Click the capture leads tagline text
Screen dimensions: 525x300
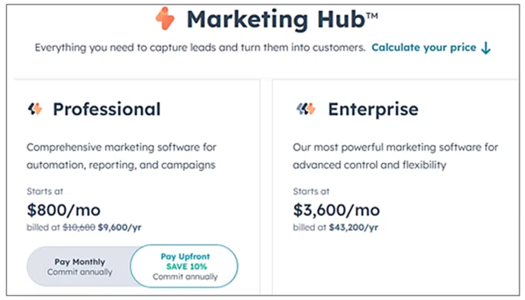200,48
